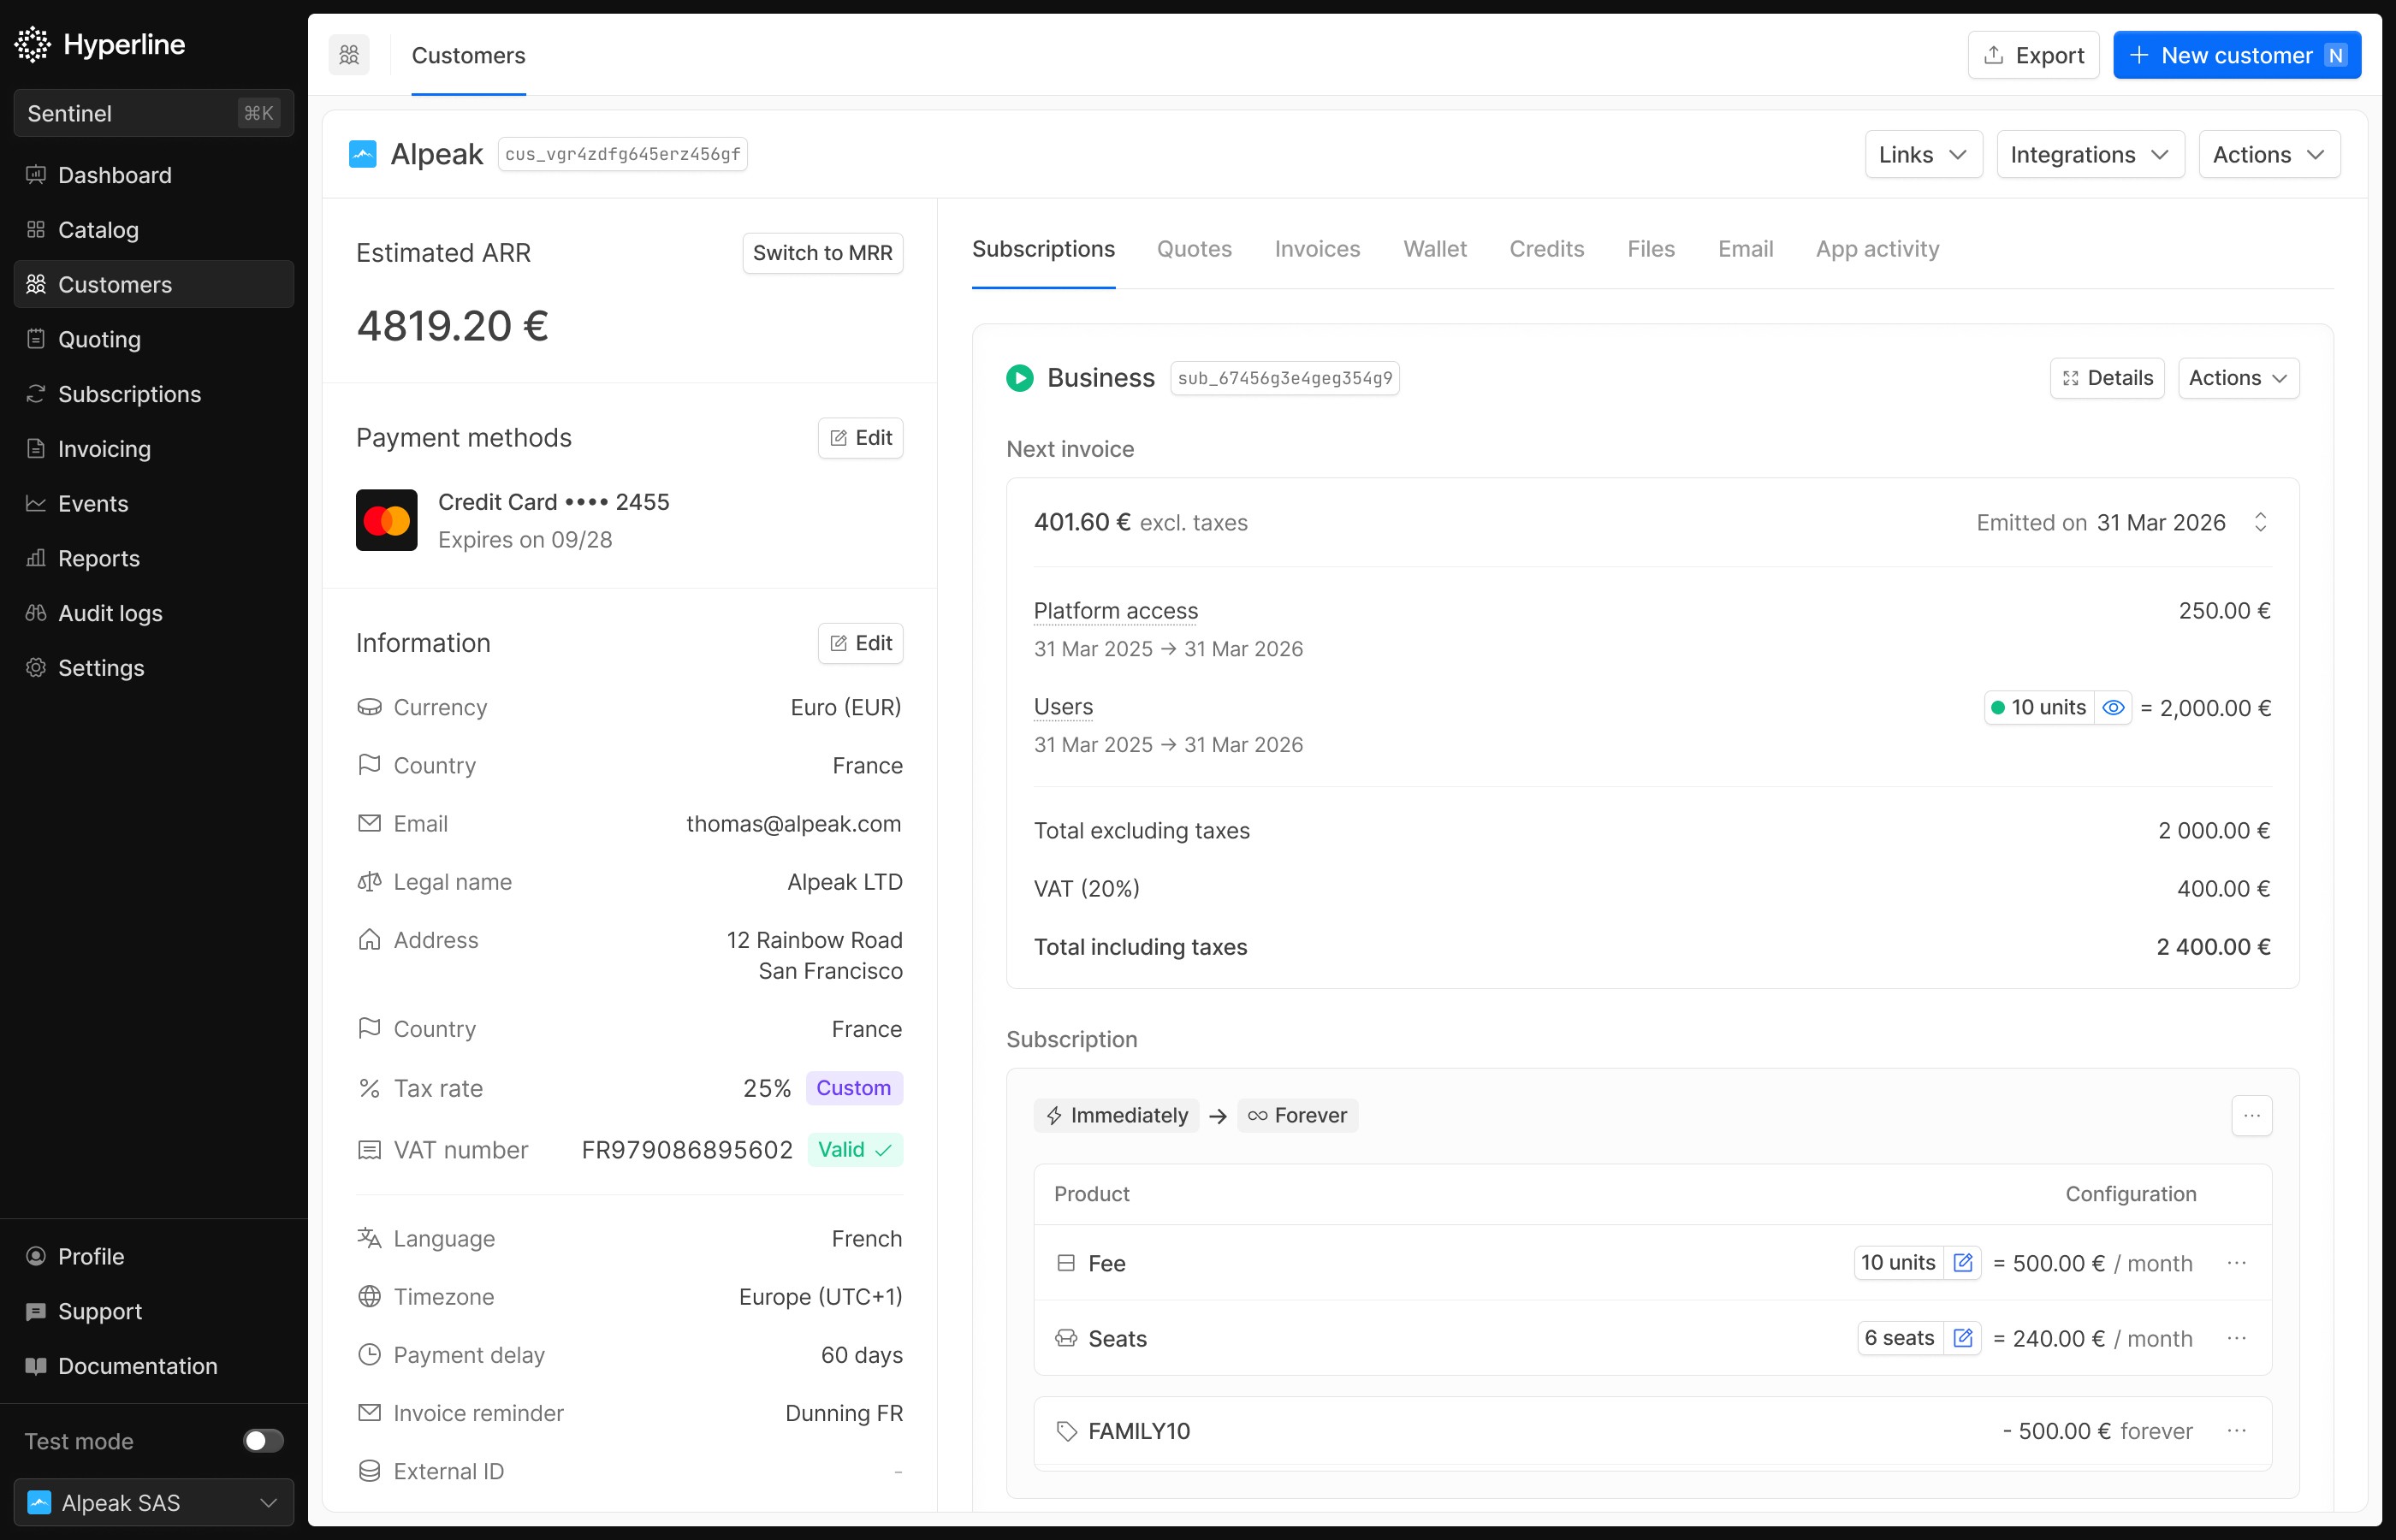Click the grid icon beside the Customers breadcrumb
The width and height of the screenshot is (2396, 1540).
349,55
